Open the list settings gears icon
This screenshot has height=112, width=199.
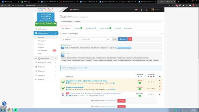coord(160,77)
